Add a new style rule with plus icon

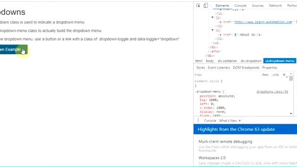point(284,75)
